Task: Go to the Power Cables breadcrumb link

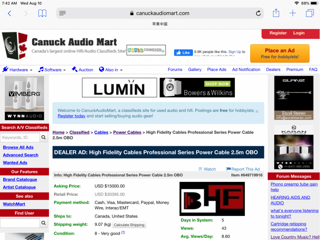Action: click(x=127, y=132)
